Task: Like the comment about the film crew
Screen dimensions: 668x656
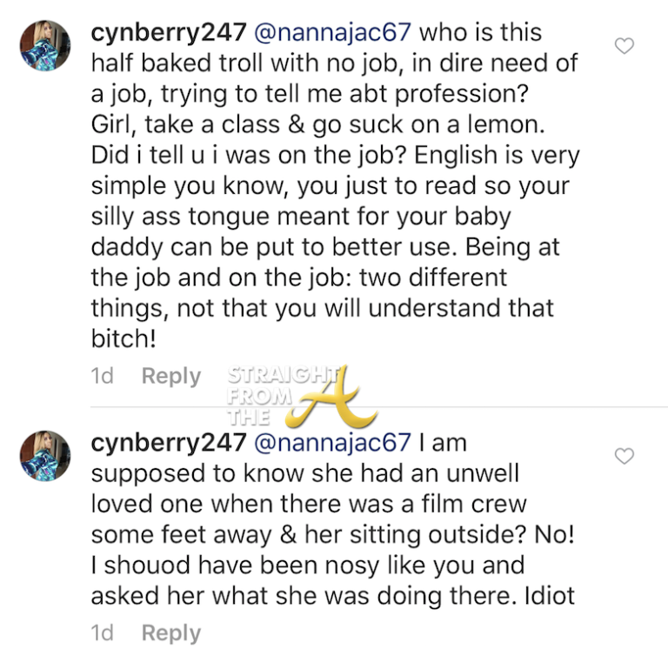Action: pyautogui.click(x=625, y=455)
